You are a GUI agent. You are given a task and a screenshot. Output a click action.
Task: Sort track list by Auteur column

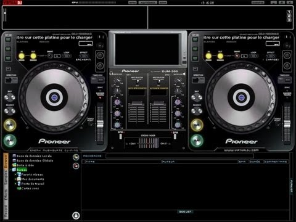tap(200, 162)
